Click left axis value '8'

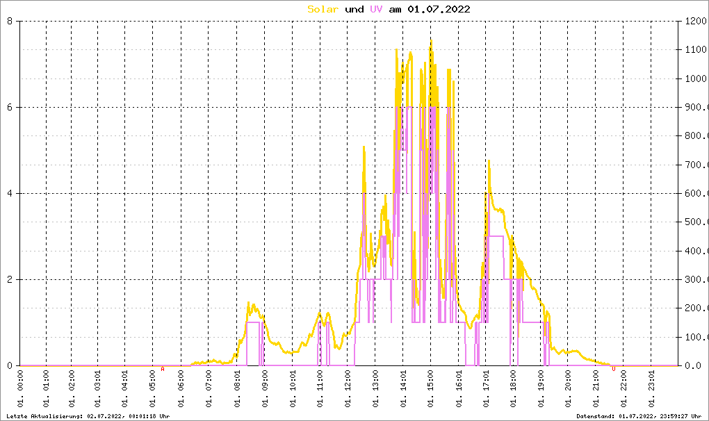pyautogui.click(x=10, y=21)
